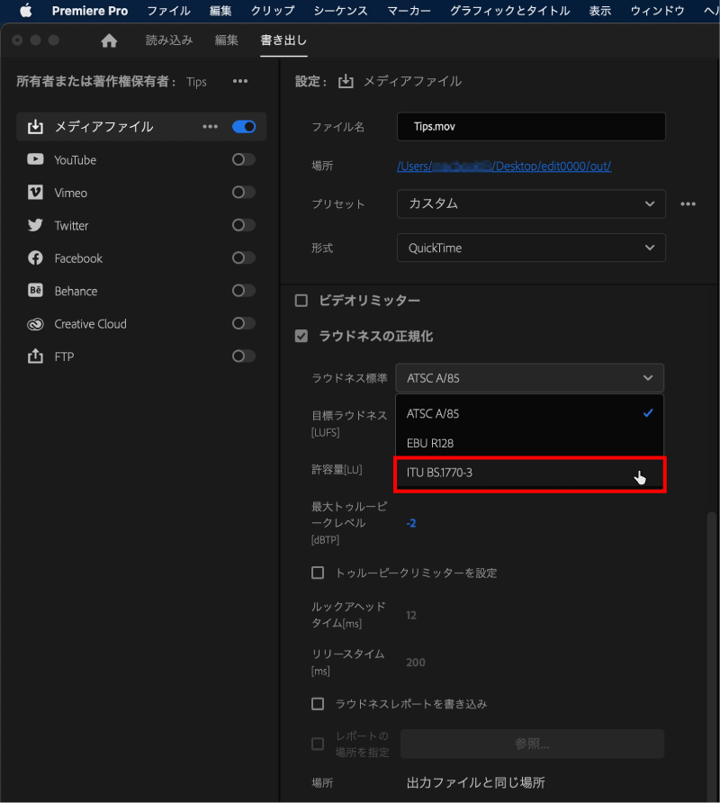Select ATSC A/85 from the list
The image size is (720, 803).
pyautogui.click(x=529, y=413)
